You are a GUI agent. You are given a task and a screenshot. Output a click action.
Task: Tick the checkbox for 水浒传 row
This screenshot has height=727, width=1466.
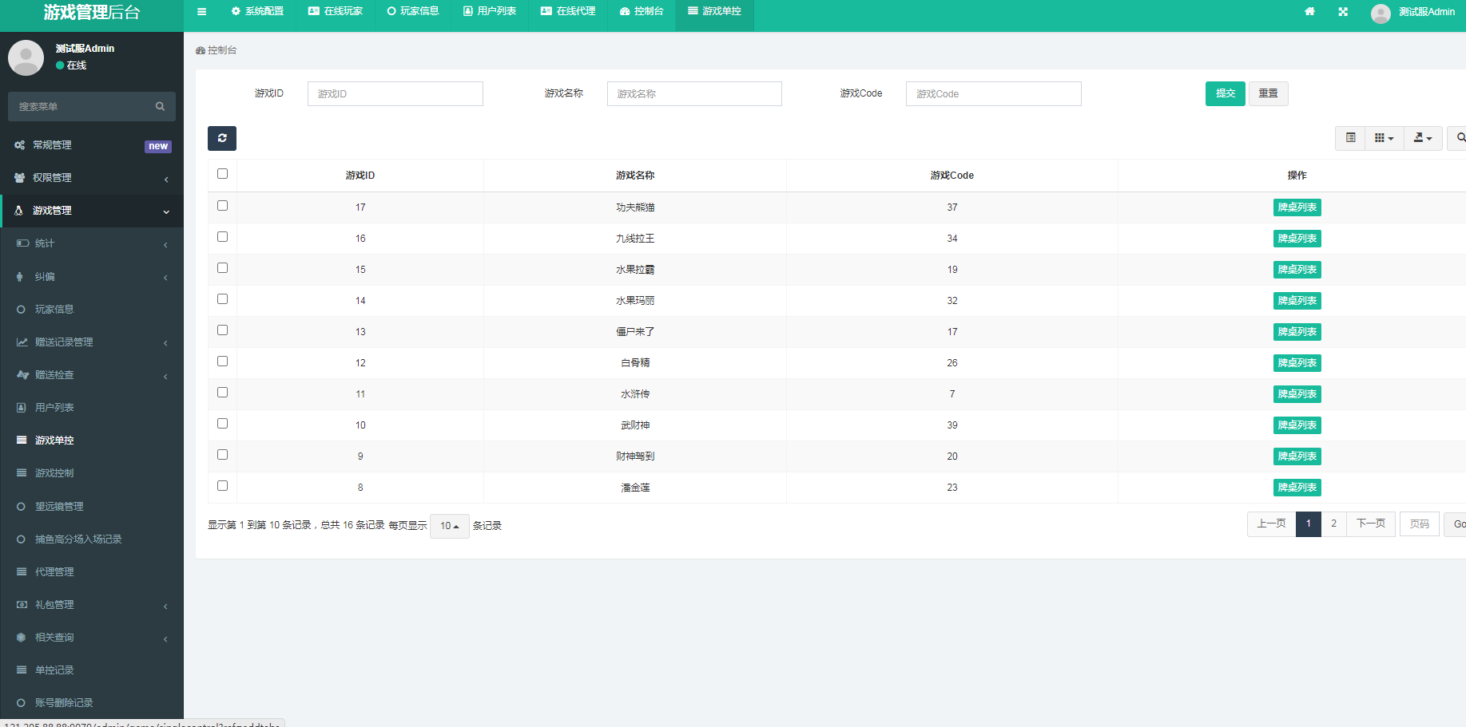pyautogui.click(x=222, y=393)
